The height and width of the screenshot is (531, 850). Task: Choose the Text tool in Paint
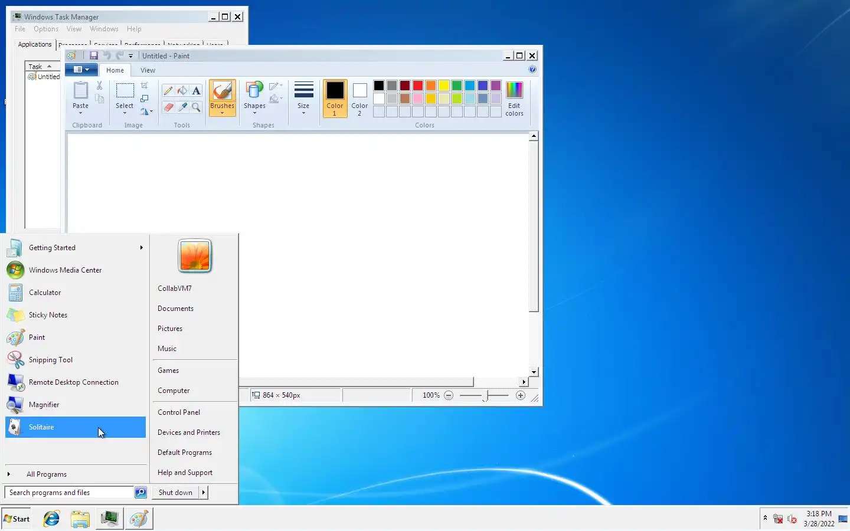tap(196, 90)
